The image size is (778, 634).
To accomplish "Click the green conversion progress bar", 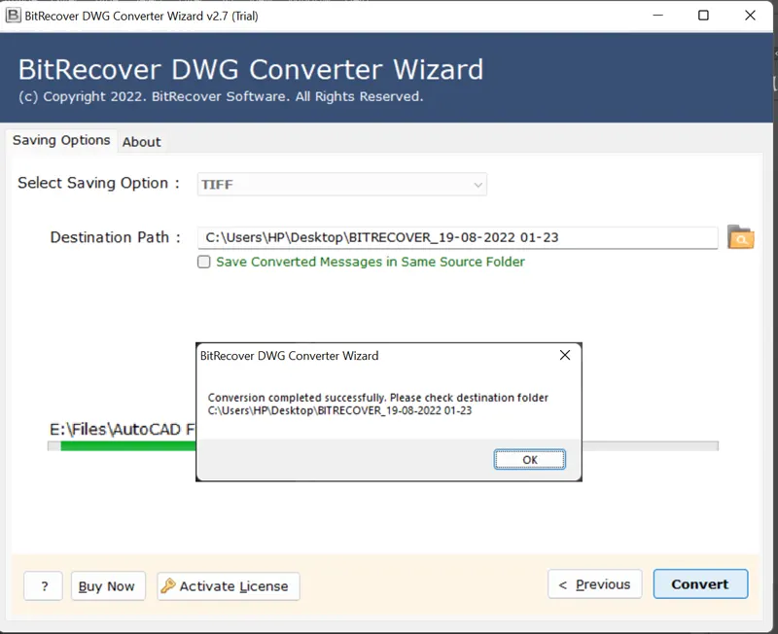I will click(126, 446).
